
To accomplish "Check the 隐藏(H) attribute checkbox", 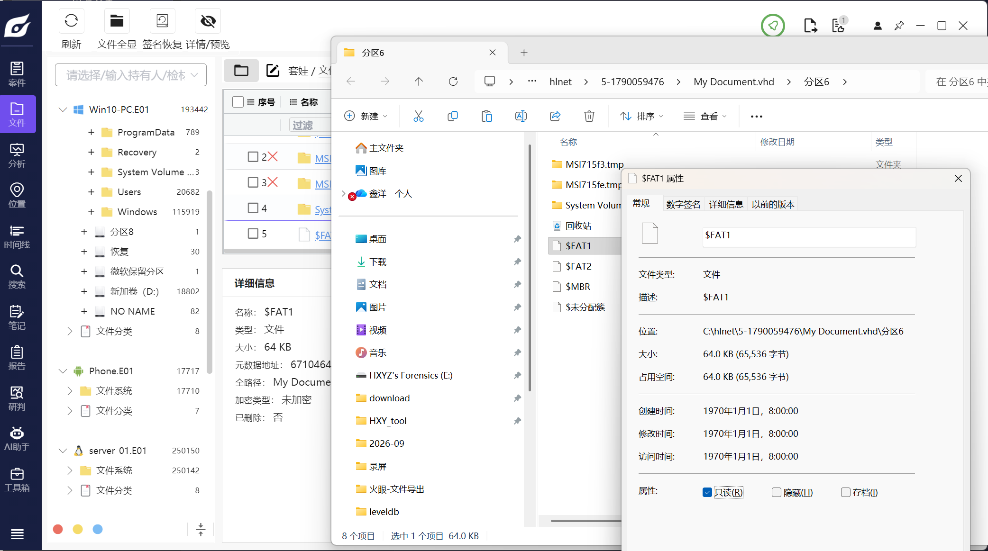I will coord(776,492).
